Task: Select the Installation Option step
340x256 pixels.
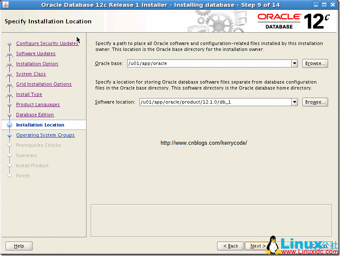Action: 38,64
